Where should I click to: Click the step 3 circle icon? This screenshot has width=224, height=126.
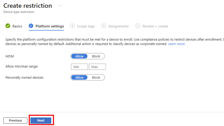coord(73,26)
